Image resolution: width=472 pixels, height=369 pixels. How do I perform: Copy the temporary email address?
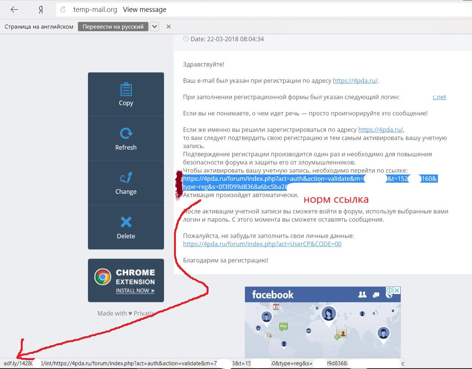(126, 94)
